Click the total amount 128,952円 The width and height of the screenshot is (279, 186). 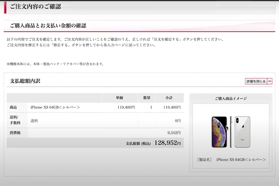point(167,143)
